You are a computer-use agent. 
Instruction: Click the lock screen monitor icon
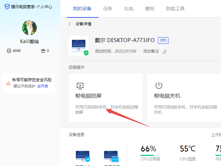(x=80, y=86)
